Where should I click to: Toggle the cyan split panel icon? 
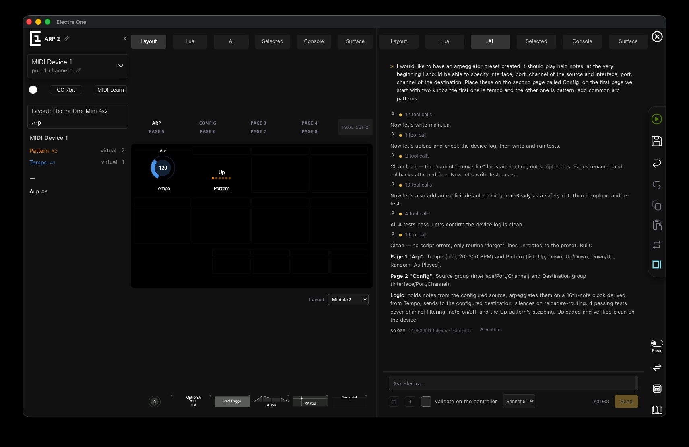click(656, 265)
